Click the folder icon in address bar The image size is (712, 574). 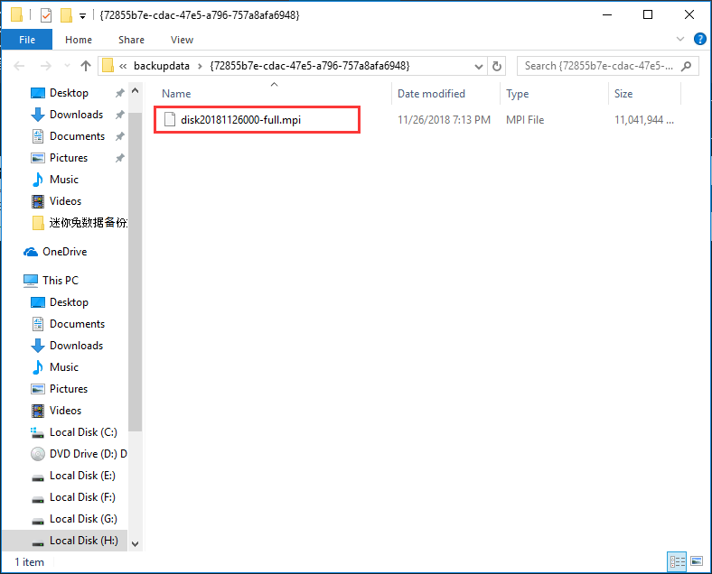[108, 66]
